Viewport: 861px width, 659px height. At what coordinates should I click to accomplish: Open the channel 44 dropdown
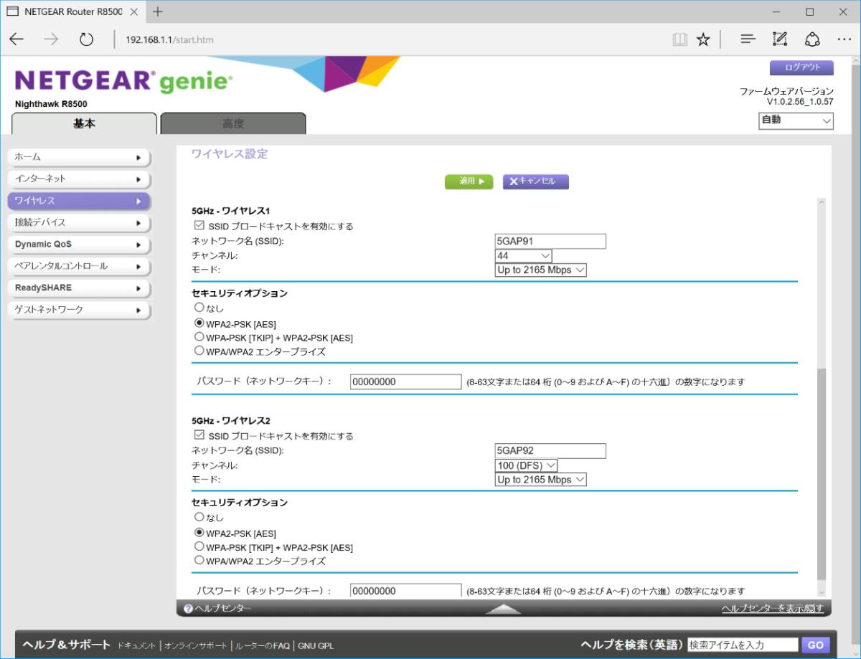point(523,256)
